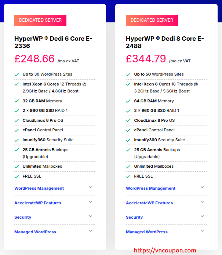Expand Security chevron in 8 Core plan
The height and width of the screenshot is (255, 222).
click(x=202, y=216)
